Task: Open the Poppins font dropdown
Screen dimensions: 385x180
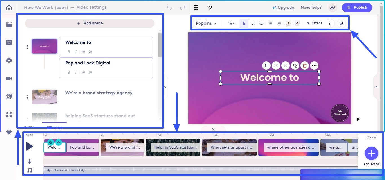Action: pyautogui.click(x=206, y=23)
